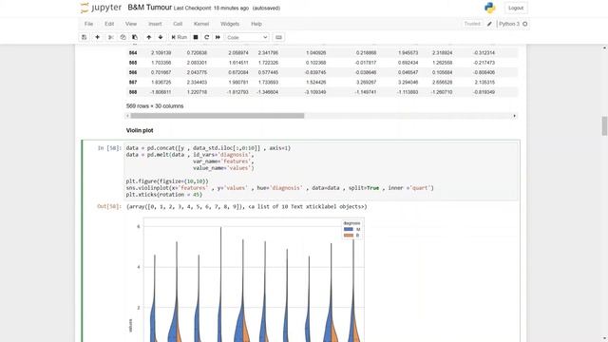Image resolution: width=608 pixels, height=342 pixels.
Task: Open the Kernel menu
Action: click(201, 24)
